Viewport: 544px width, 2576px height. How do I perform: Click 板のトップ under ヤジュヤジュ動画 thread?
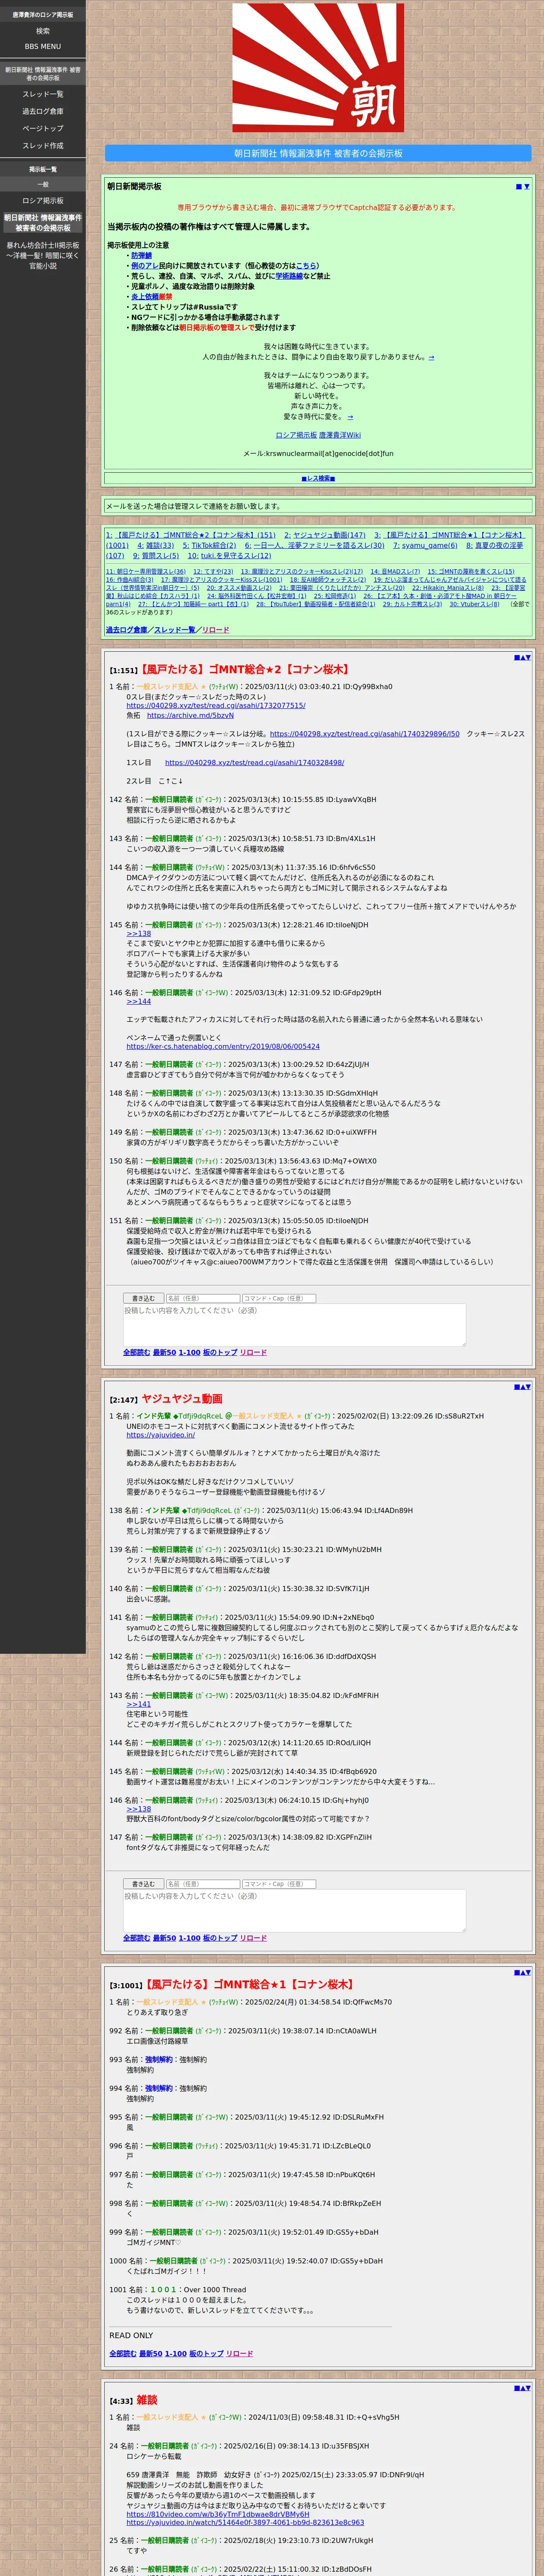coord(220,1938)
